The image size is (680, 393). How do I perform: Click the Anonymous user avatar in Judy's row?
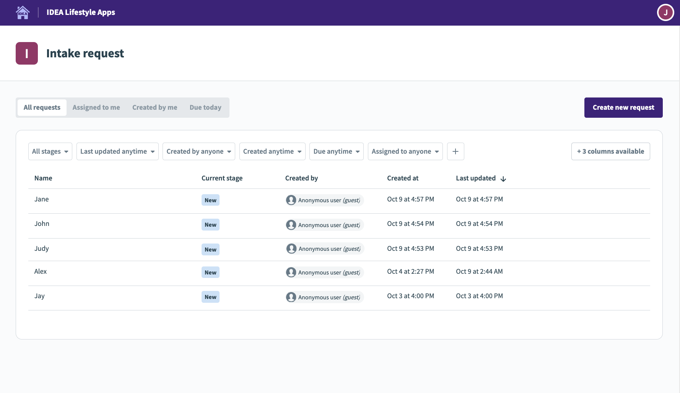pos(291,248)
